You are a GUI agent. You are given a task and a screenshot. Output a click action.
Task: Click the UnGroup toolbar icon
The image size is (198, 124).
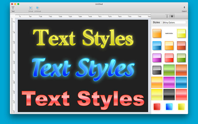coord(38,9)
